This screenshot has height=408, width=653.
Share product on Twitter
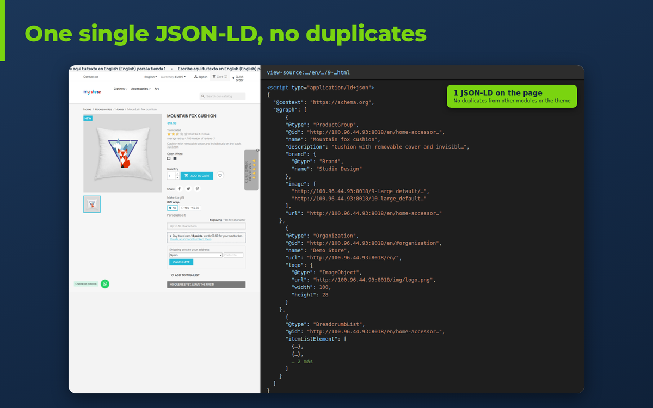pyautogui.click(x=189, y=189)
